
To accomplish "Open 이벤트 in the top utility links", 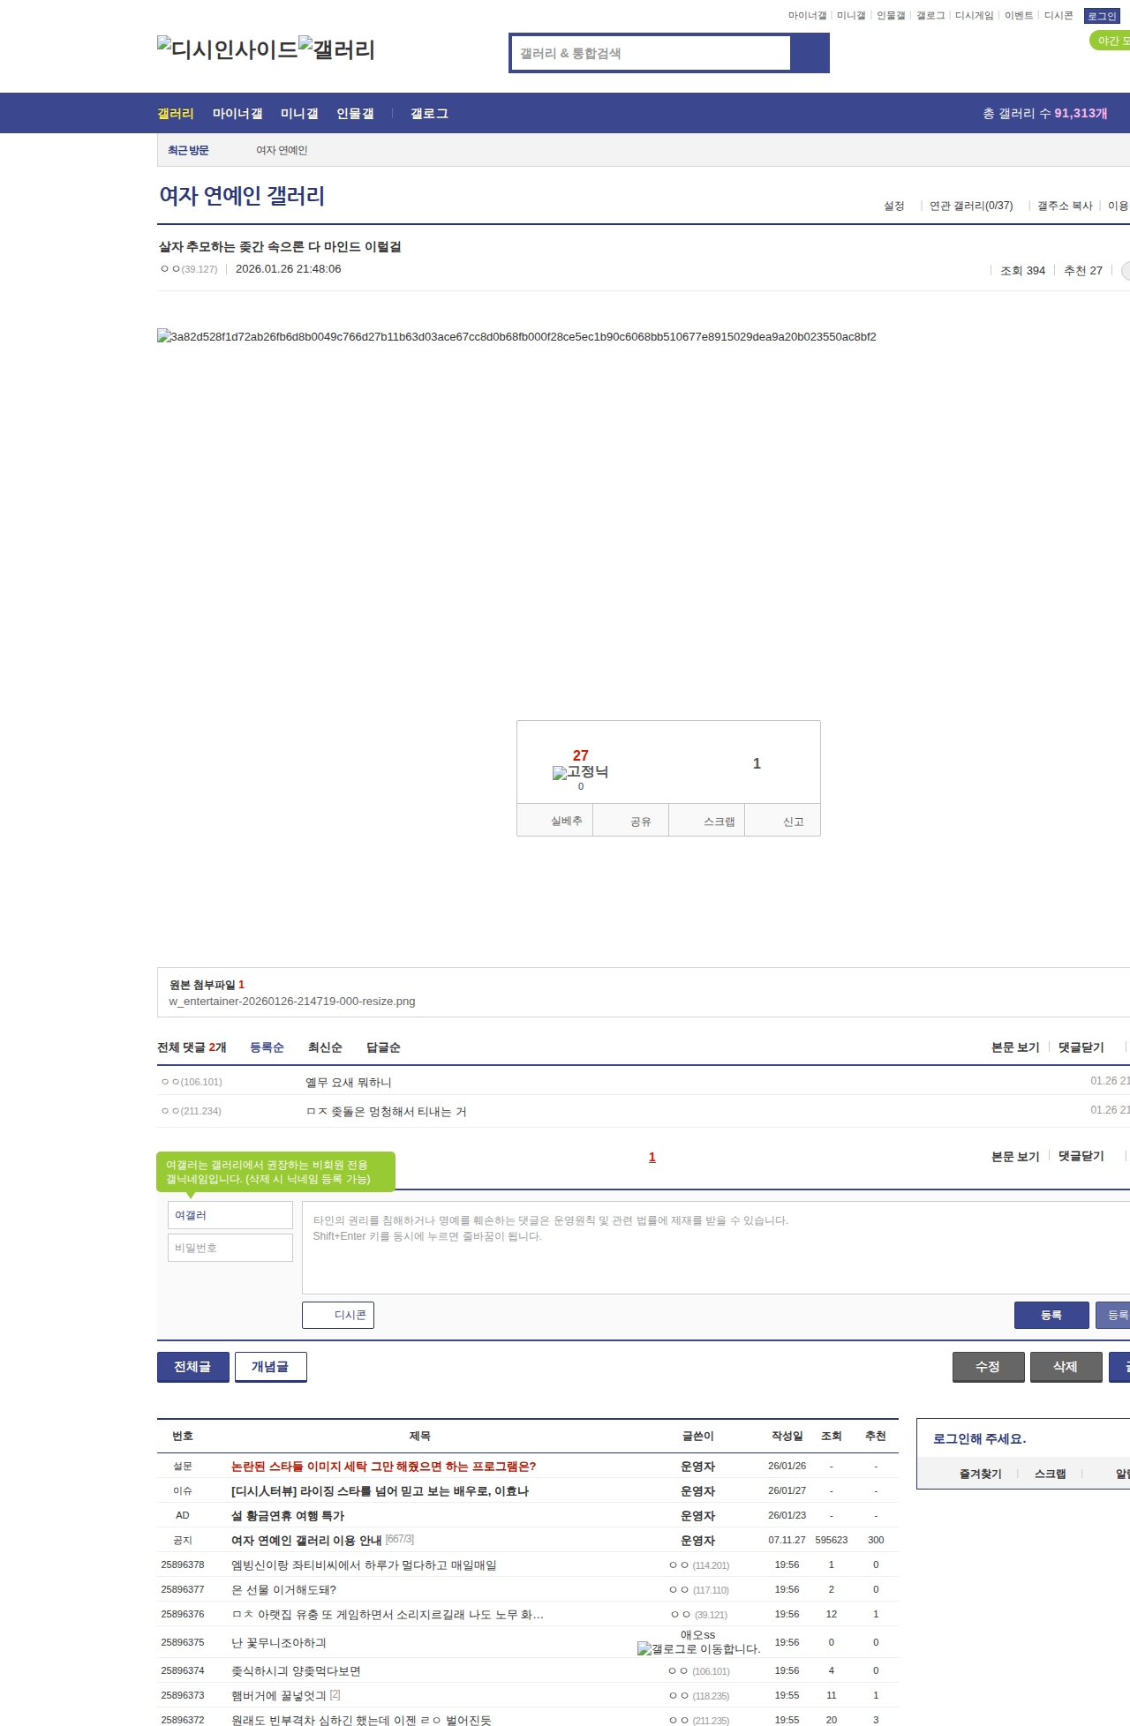I will (1019, 16).
